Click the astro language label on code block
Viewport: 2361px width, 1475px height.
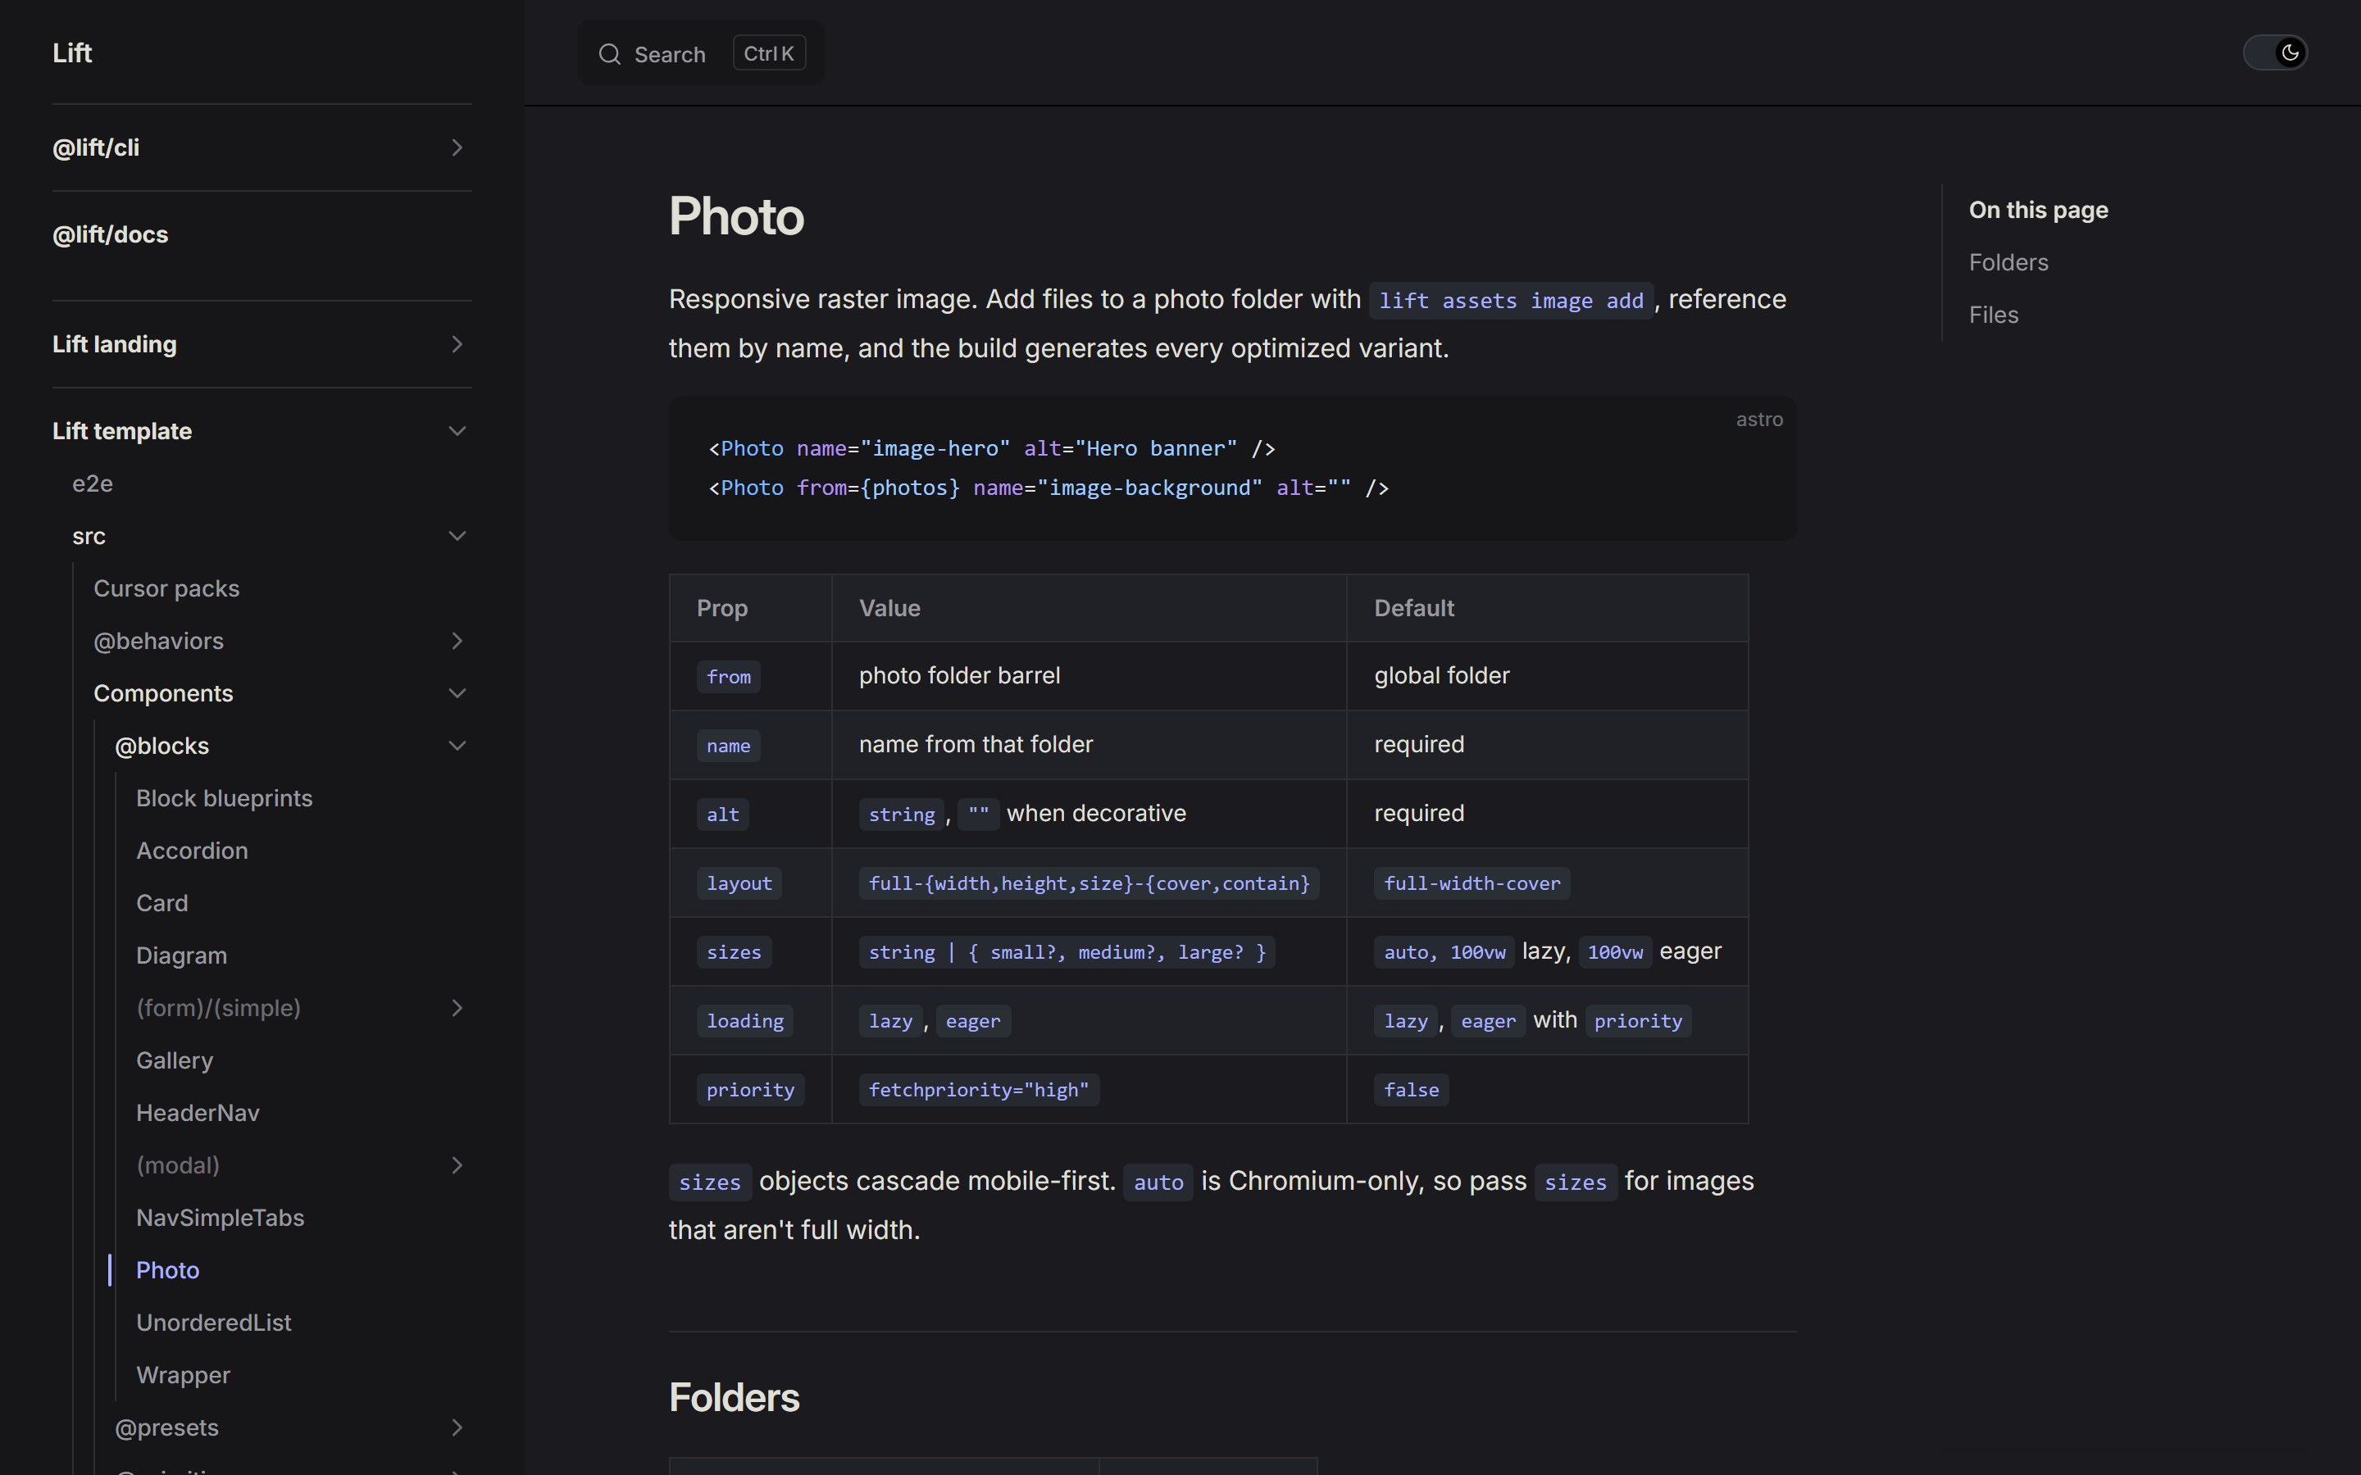click(1759, 420)
